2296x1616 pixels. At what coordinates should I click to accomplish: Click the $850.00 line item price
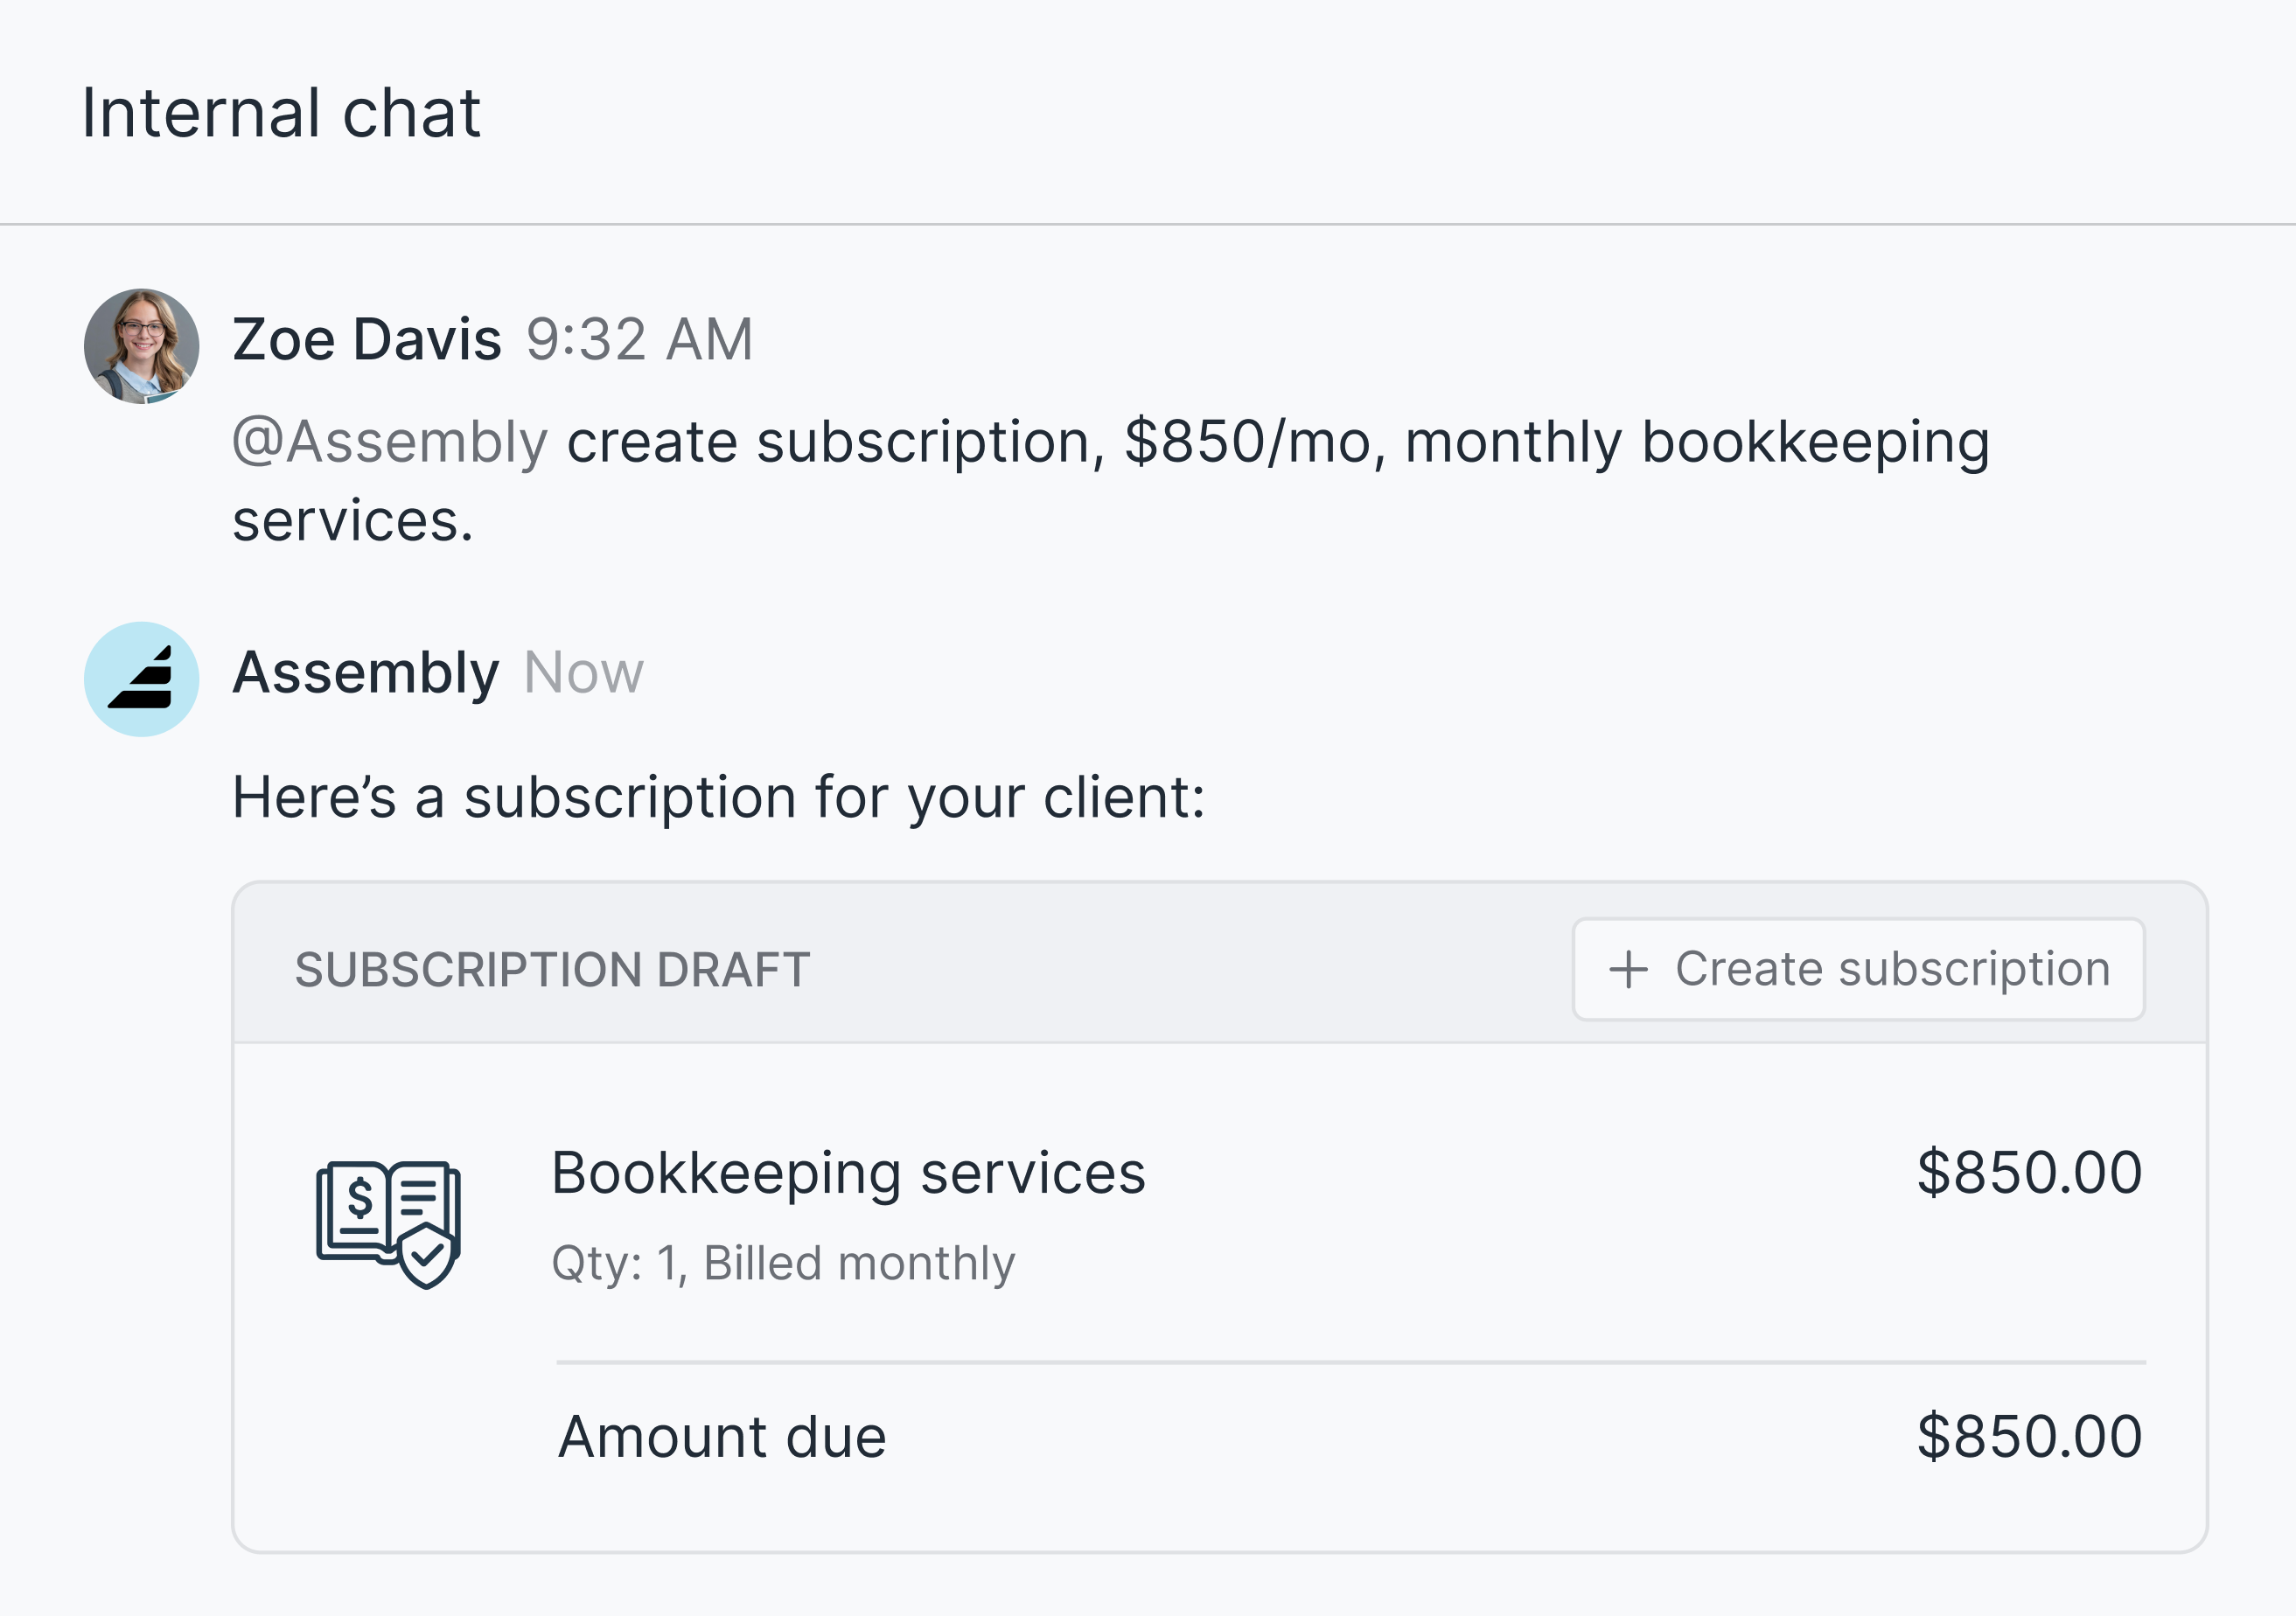tap(2029, 1172)
